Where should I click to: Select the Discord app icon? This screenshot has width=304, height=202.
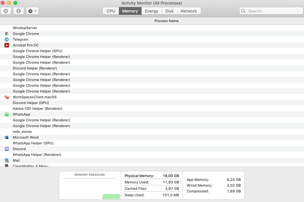click(7, 149)
